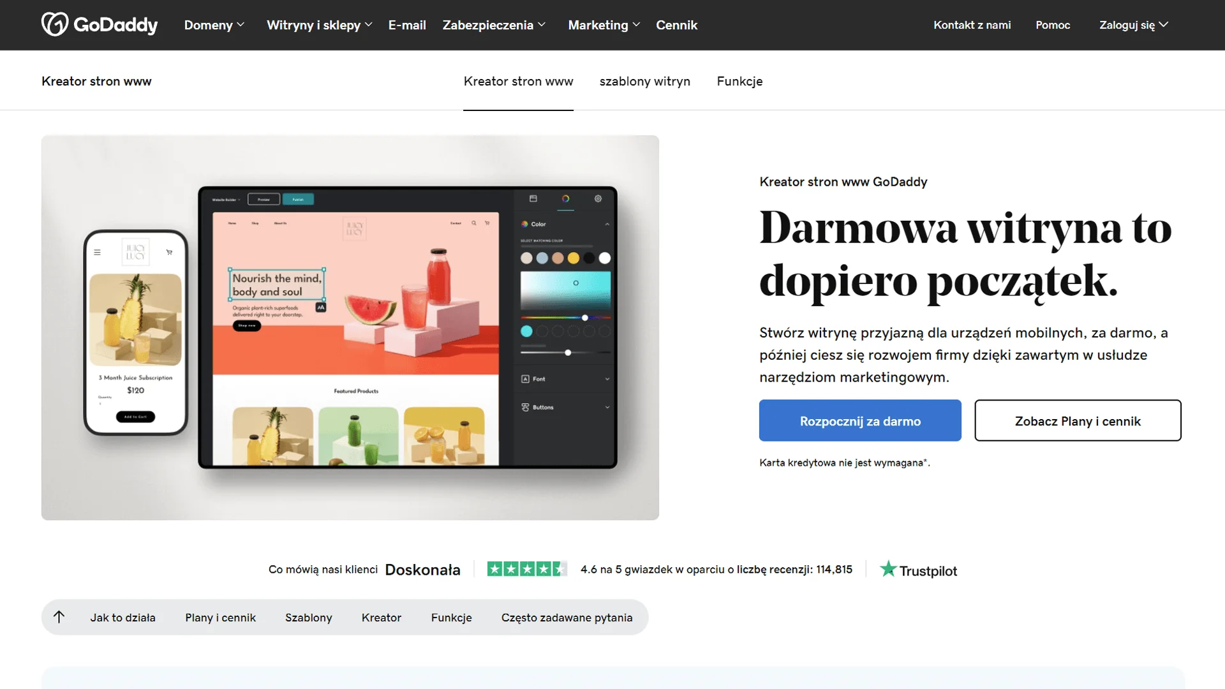This screenshot has width=1225, height=689.
Task: Click the Trustpilot logo
Action: coord(918,570)
